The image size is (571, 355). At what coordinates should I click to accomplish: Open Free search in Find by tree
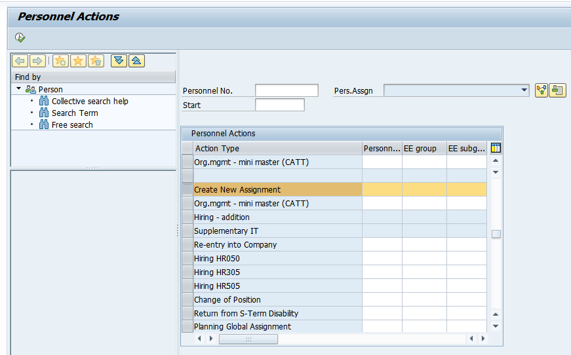click(72, 125)
